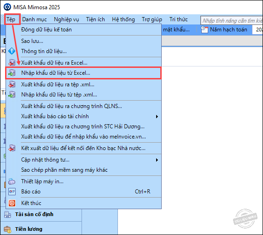
Task: Choose Xuất khẩu dữ liệu ra Excel...
Action: coord(83,62)
